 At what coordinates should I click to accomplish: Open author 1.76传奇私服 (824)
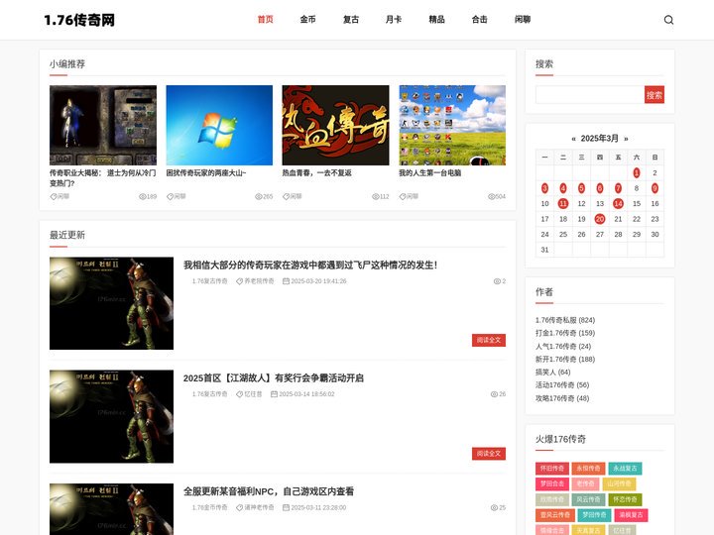[x=565, y=320]
